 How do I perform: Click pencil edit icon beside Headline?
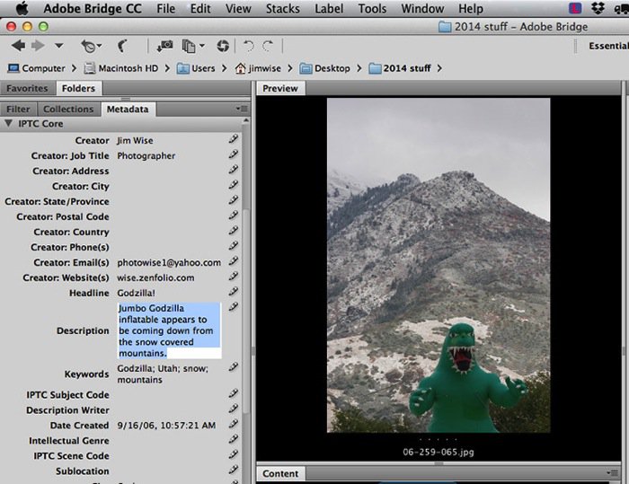(234, 292)
